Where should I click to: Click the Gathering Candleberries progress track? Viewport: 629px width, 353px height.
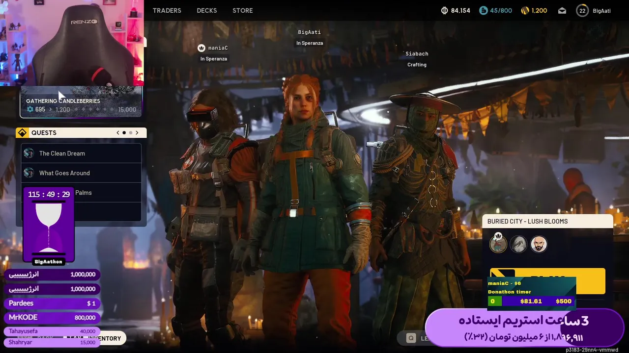pyautogui.click(x=81, y=109)
